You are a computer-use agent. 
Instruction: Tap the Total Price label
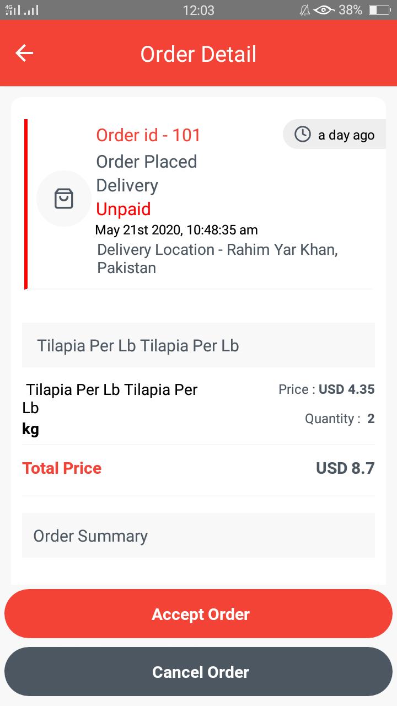62,468
